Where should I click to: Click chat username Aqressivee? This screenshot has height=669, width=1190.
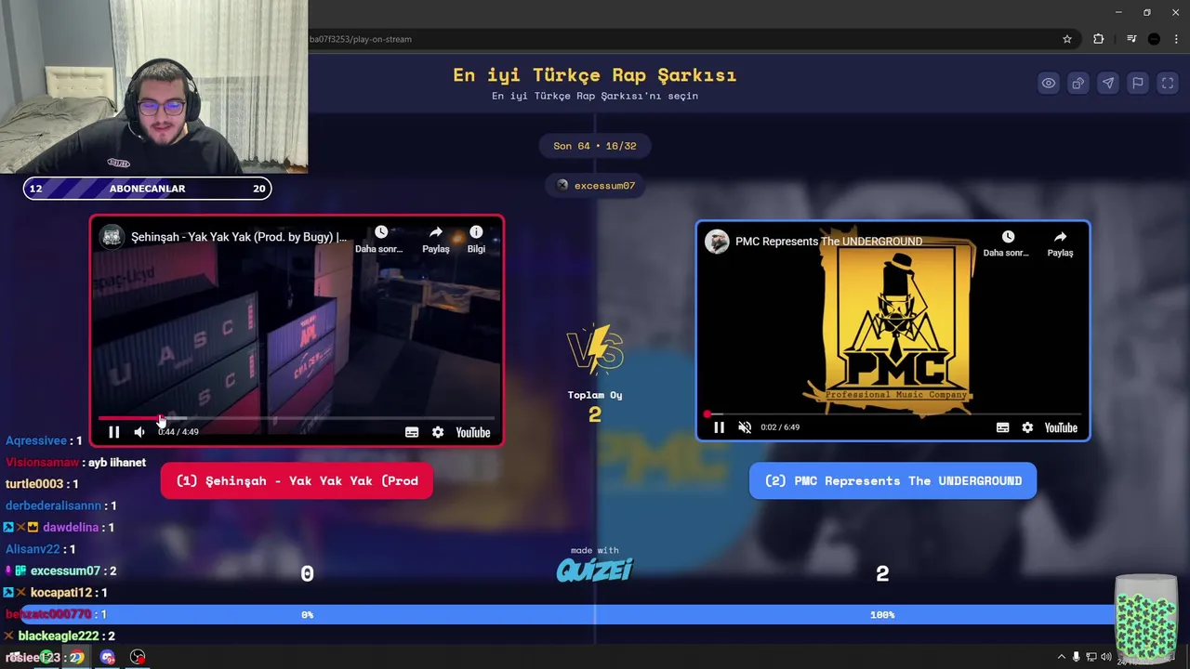point(36,440)
